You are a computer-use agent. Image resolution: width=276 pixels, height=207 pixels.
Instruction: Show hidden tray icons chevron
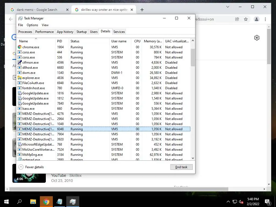228,202
